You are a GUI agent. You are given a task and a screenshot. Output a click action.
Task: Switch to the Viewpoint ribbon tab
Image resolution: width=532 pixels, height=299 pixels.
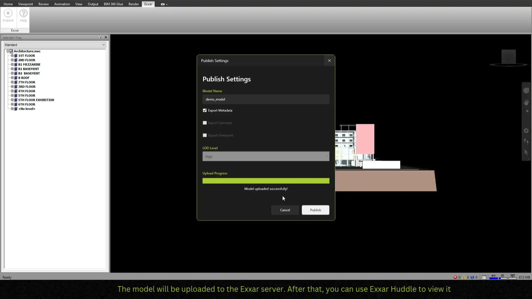pos(25,4)
